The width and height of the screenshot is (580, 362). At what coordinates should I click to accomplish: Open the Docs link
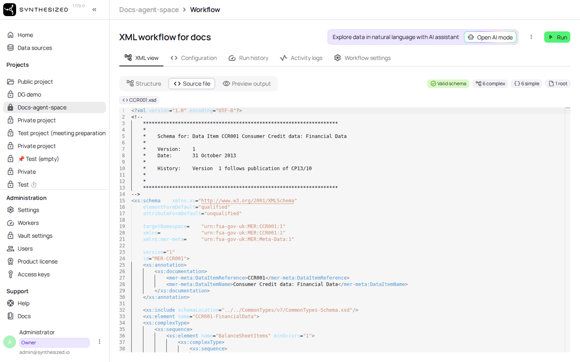[x=54, y=316]
